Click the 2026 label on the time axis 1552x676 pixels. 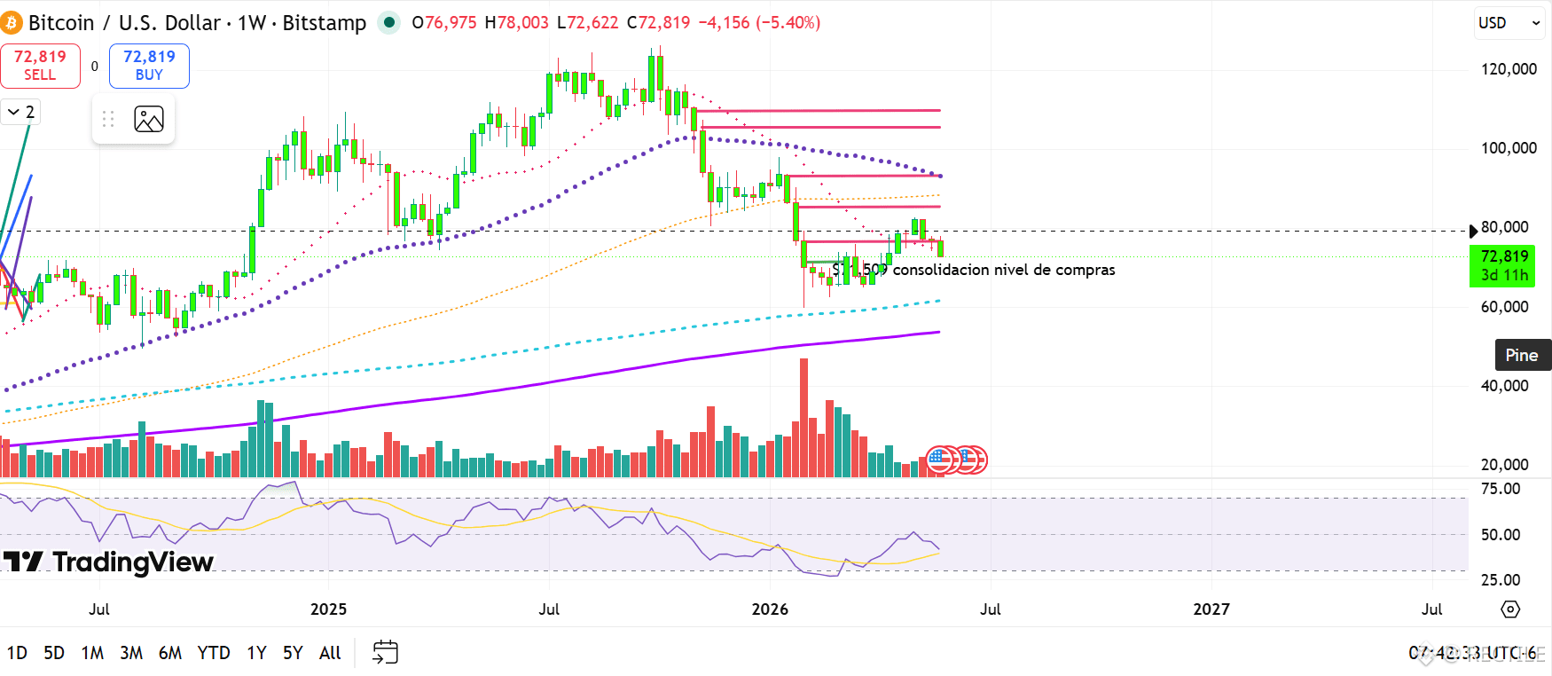tap(770, 609)
